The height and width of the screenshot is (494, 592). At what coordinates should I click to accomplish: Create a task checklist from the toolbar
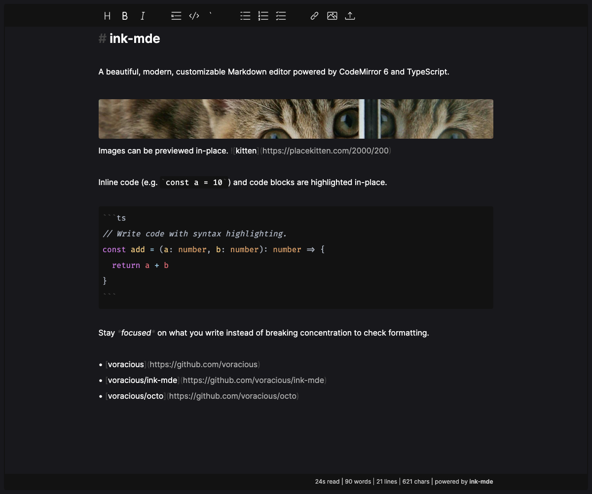[281, 16]
